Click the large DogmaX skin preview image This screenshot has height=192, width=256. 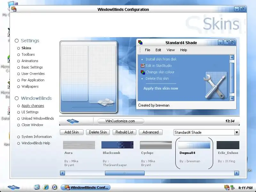(x=88, y=77)
